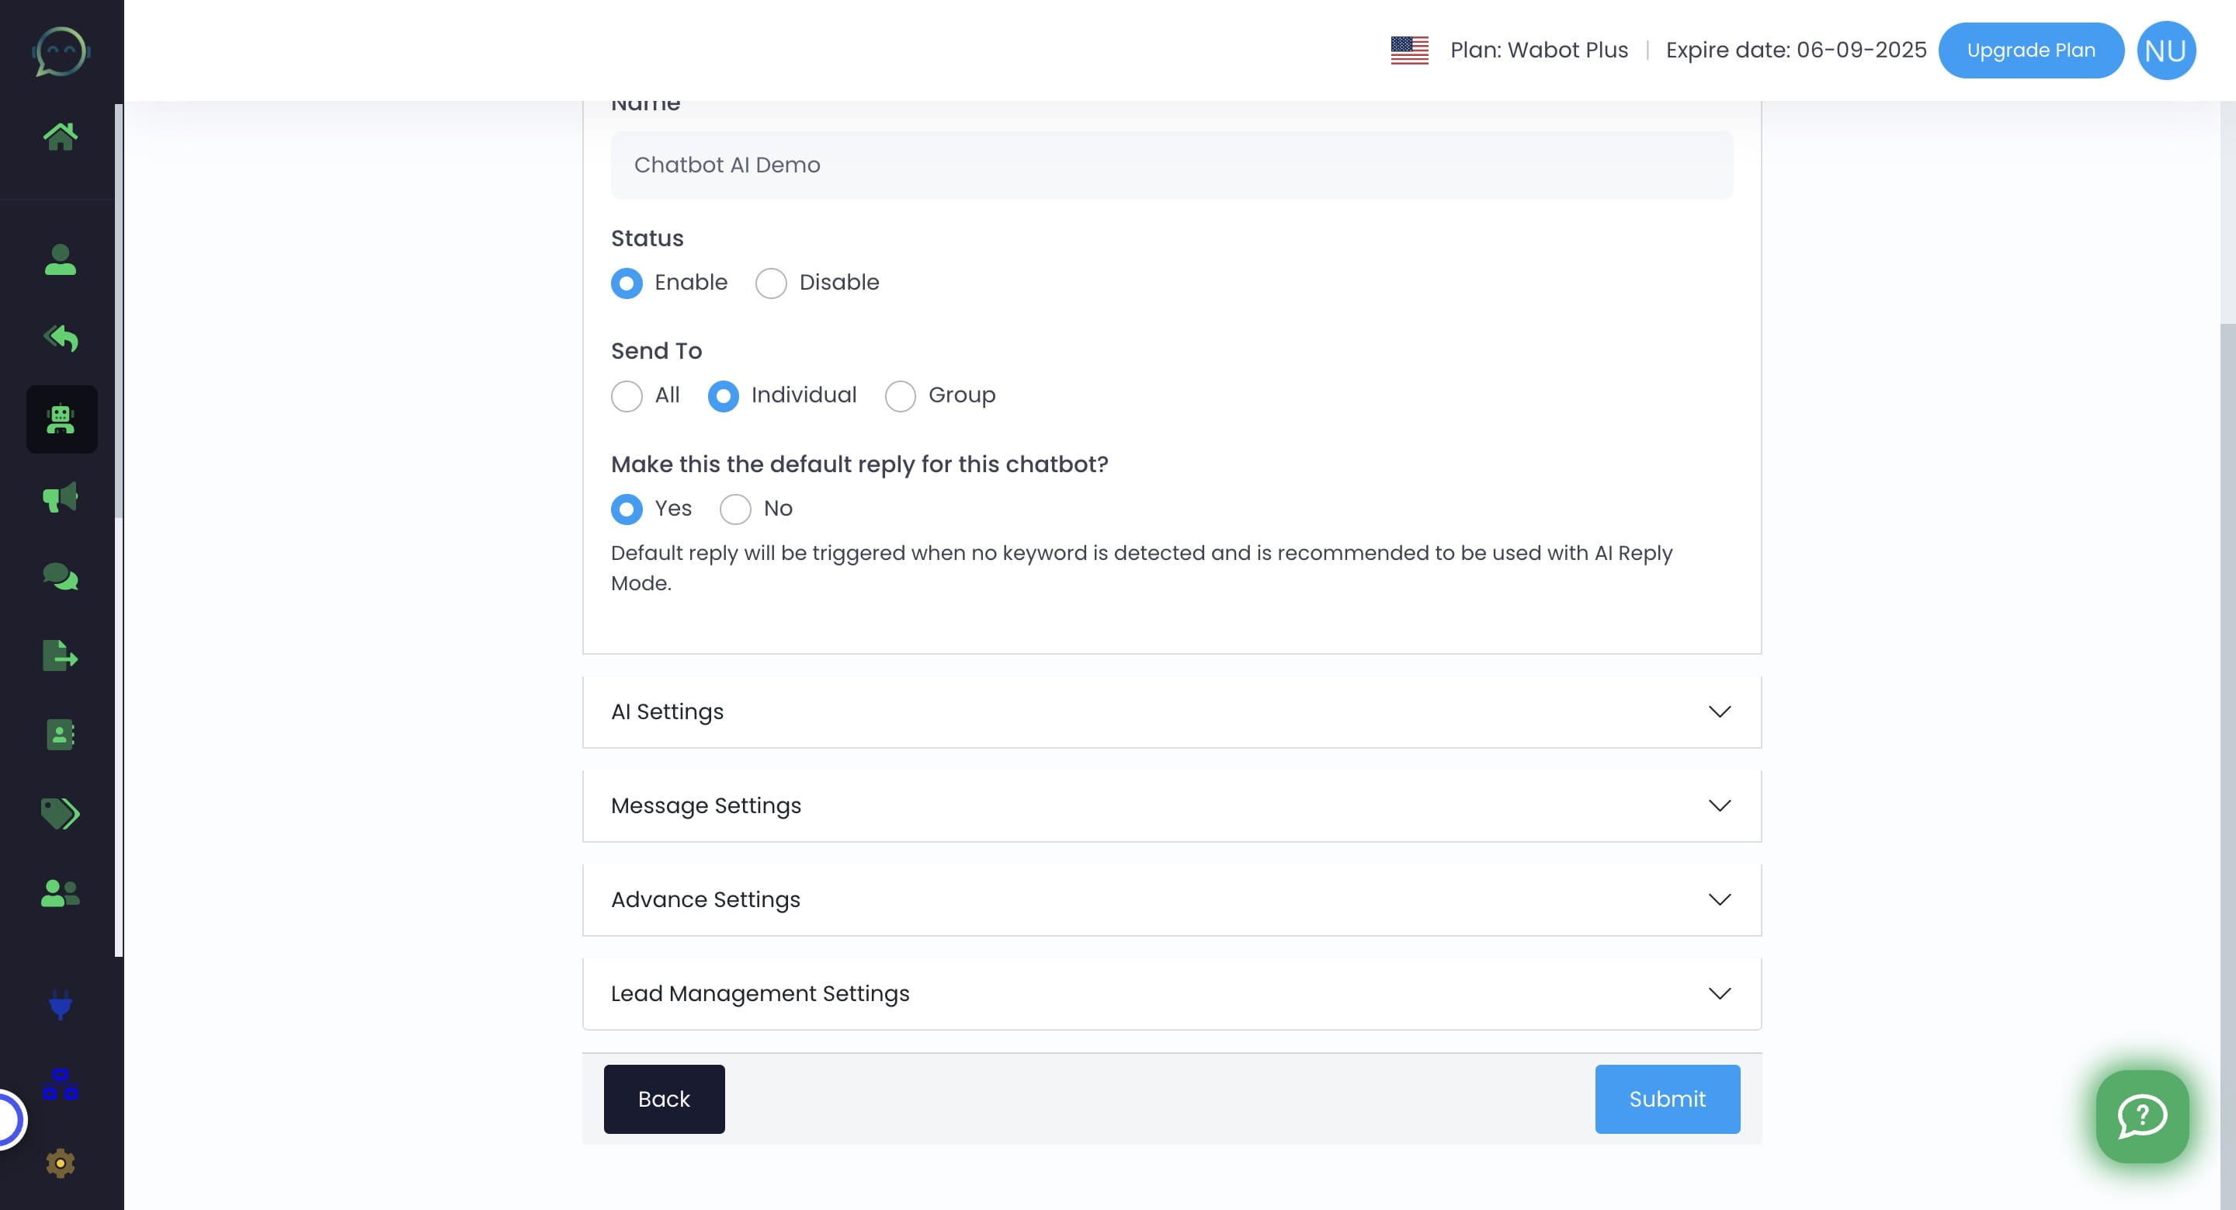
Task: Open the chat bubbles conversations icon
Action: coord(60,576)
